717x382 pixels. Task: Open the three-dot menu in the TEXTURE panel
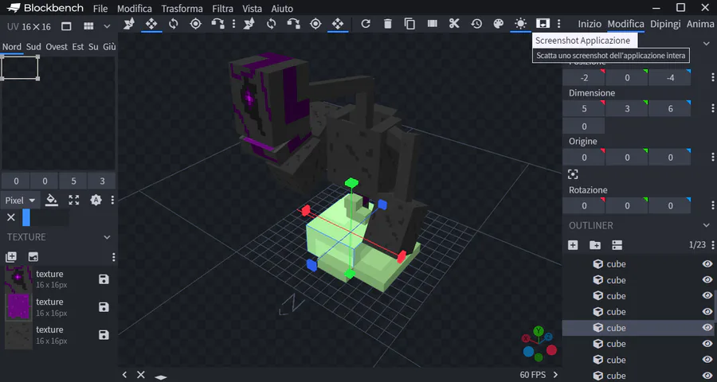pos(114,257)
